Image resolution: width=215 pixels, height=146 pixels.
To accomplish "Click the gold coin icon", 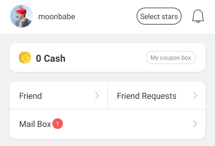I will [25, 58].
